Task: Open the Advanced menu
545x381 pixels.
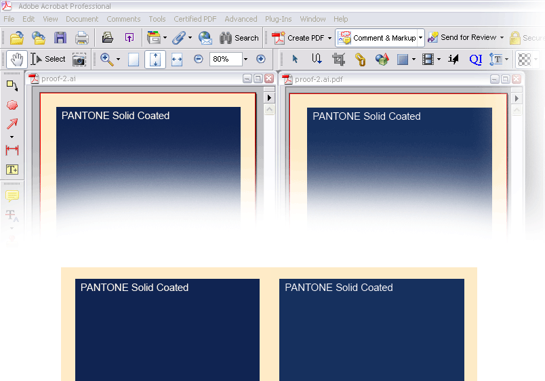Action: click(241, 19)
